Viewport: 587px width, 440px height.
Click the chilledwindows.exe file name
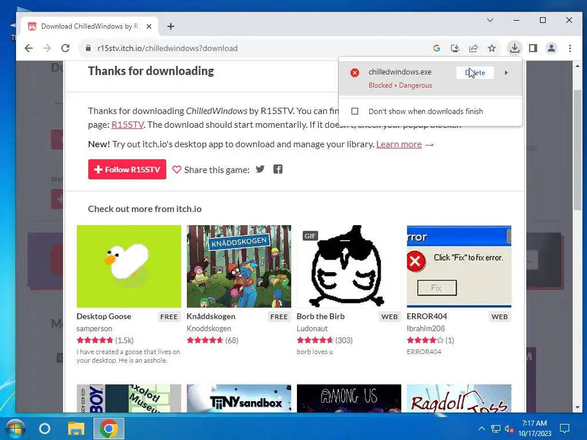click(400, 72)
